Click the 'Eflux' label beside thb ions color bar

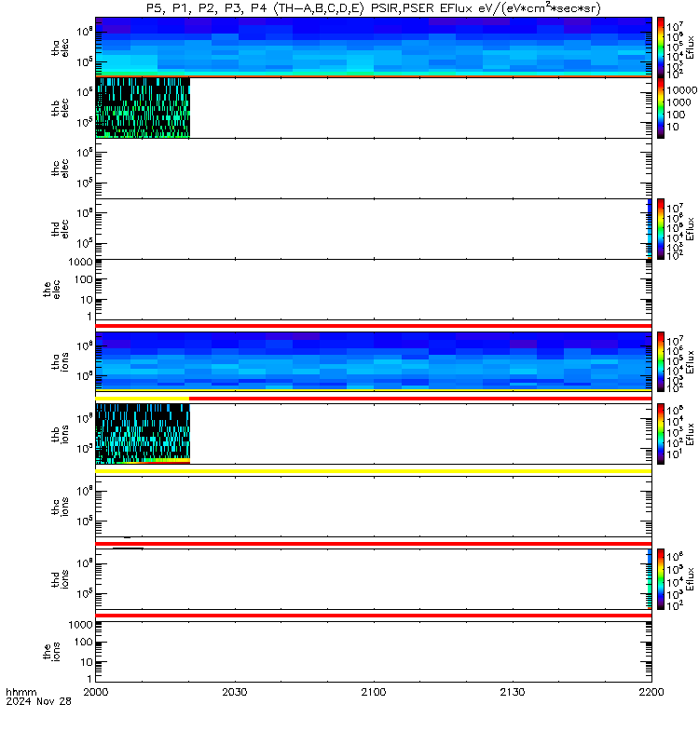[x=690, y=434]
